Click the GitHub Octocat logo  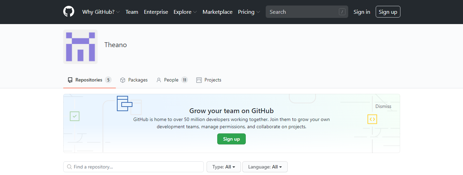pos(69,12)
